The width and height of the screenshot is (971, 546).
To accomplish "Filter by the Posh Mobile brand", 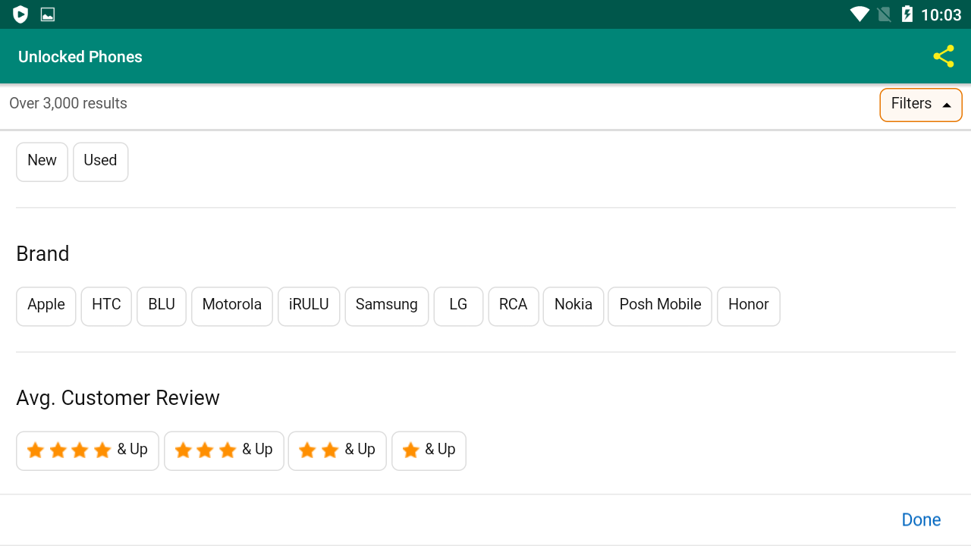I will click(660, 306).
